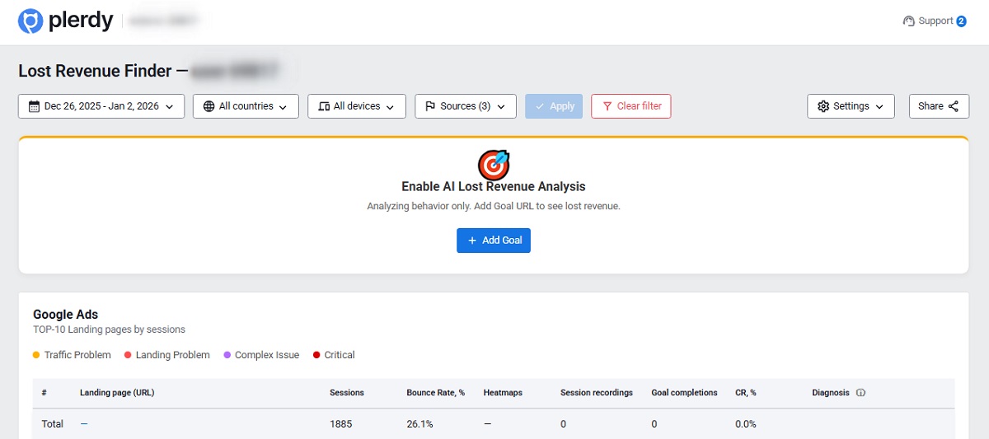
Task: Expand the All countries dropdown
Action: pos(246,106)
